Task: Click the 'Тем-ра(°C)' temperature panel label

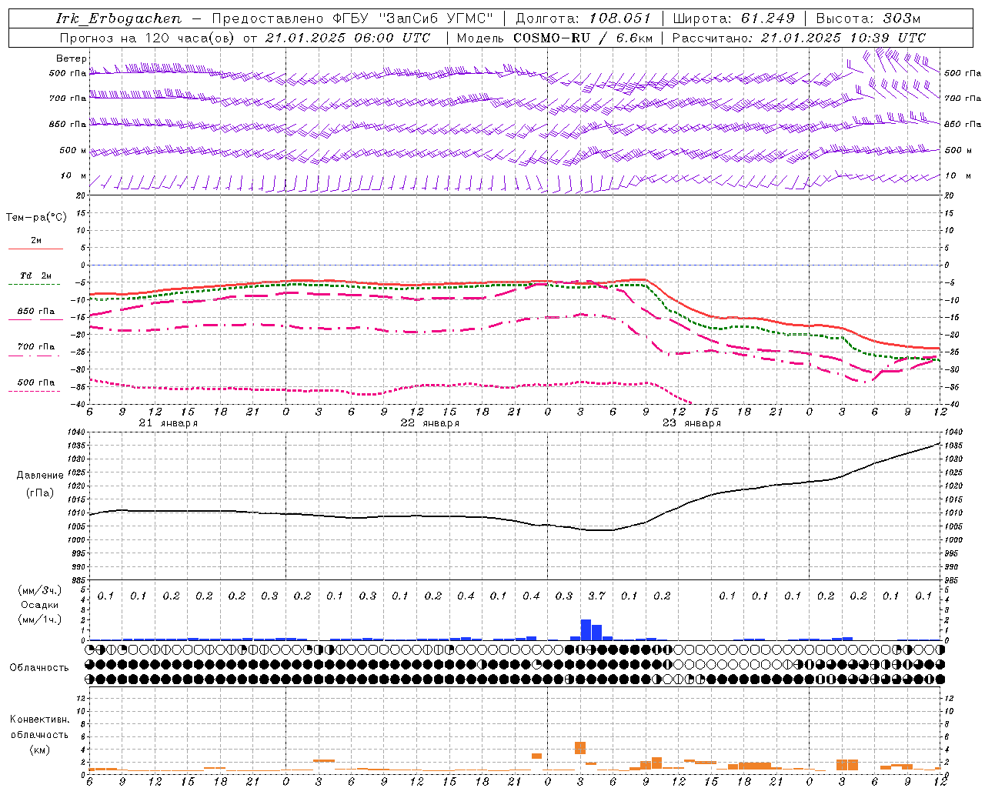Action: click(36, 218)
